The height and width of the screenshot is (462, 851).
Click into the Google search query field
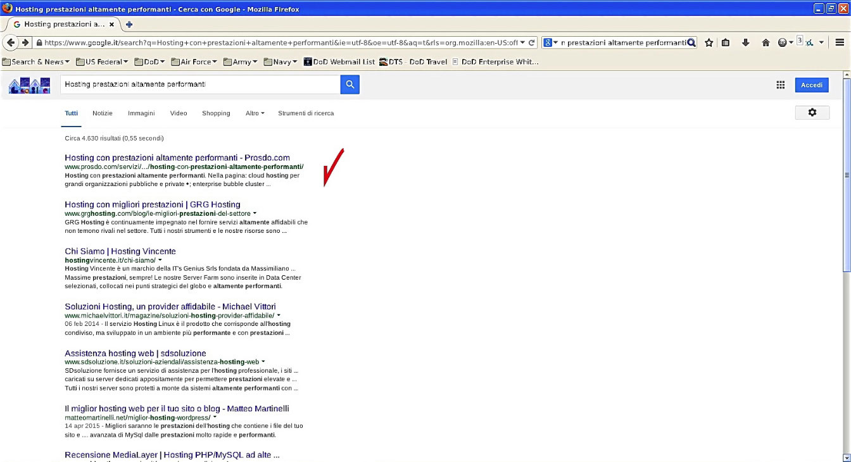click(x=200, y=85)
